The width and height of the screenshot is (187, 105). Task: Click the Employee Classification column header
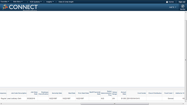44,93
